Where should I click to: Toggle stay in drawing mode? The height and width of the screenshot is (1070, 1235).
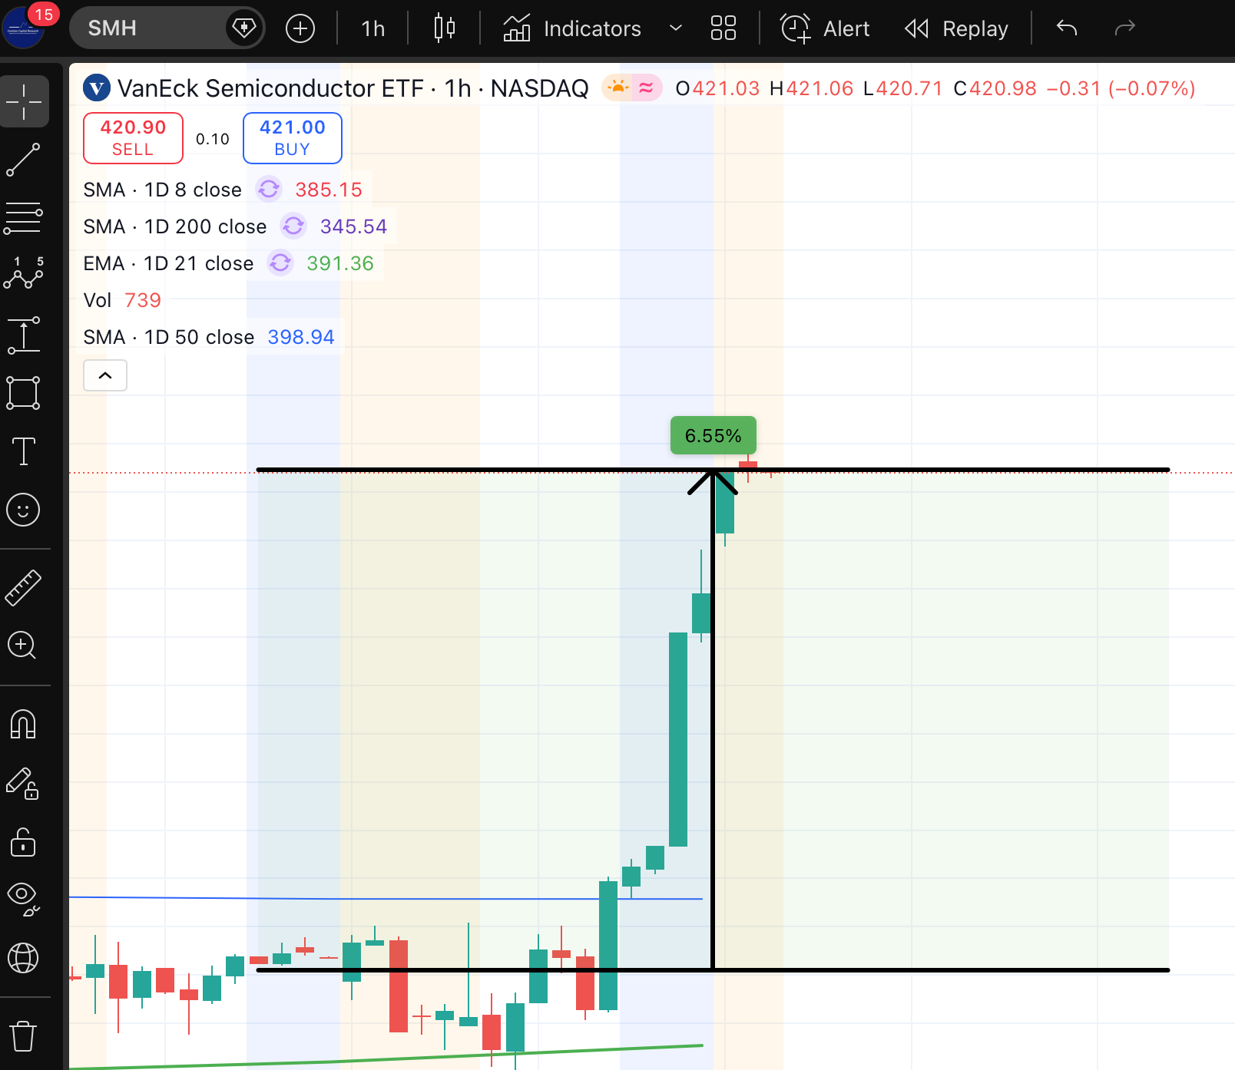[x=24, y=784]
